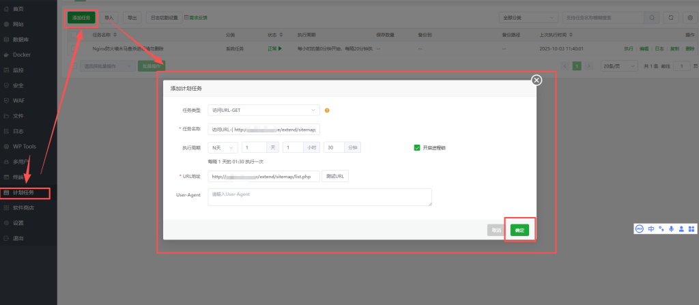Click the 中 language icon in IME toolbar
Viewport: 699px width, 305px height.
[651, 229]
